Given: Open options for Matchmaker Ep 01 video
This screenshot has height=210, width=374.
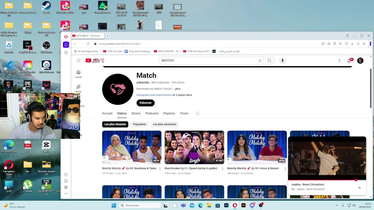Looking at the screenshot, I should (x=222, y=169).
